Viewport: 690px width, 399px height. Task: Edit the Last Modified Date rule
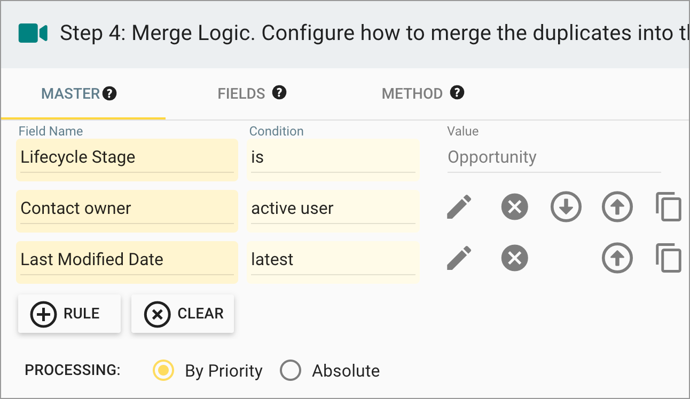pyautogui.click(x=459, y=258)
